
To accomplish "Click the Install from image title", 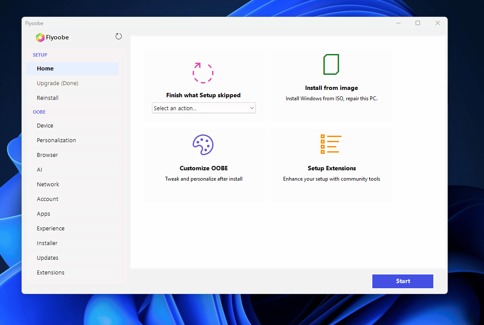I will coord(331,88).
